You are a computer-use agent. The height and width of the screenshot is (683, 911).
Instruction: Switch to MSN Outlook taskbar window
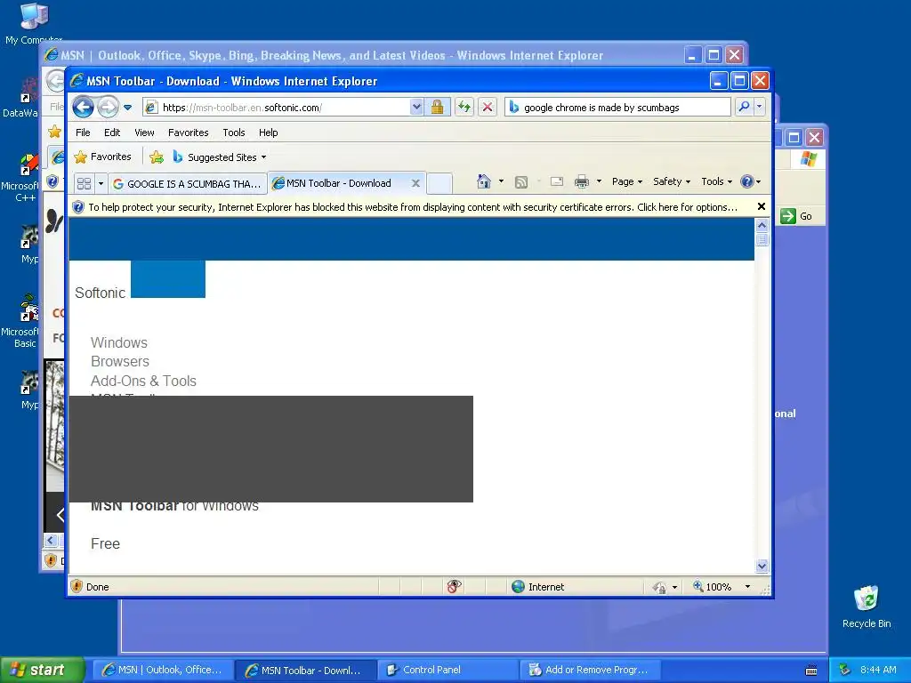(164, 670)
